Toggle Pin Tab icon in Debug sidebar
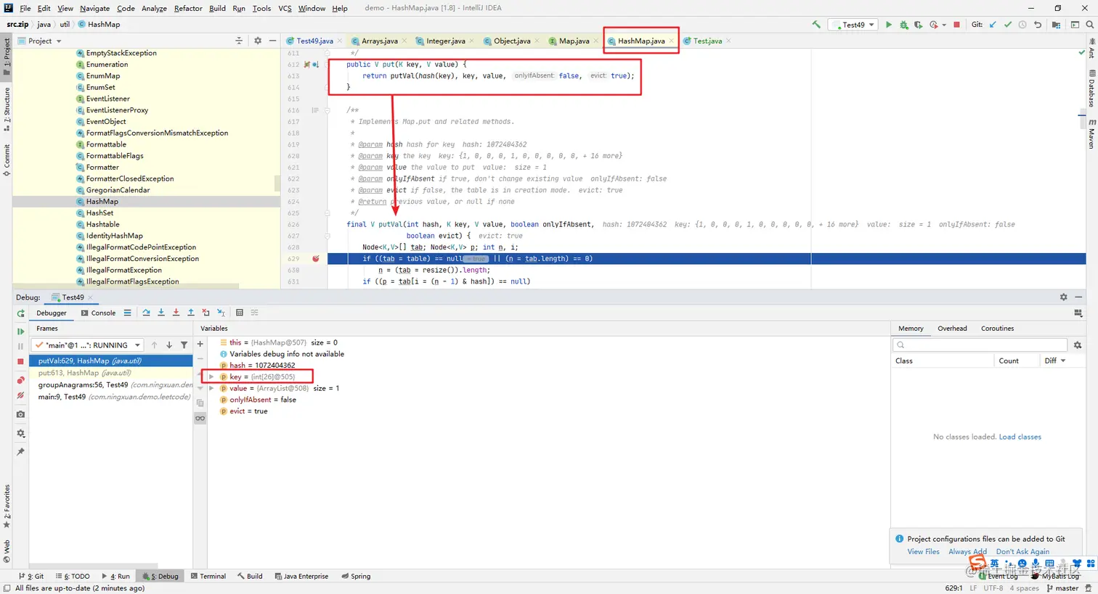 (20, 452)
